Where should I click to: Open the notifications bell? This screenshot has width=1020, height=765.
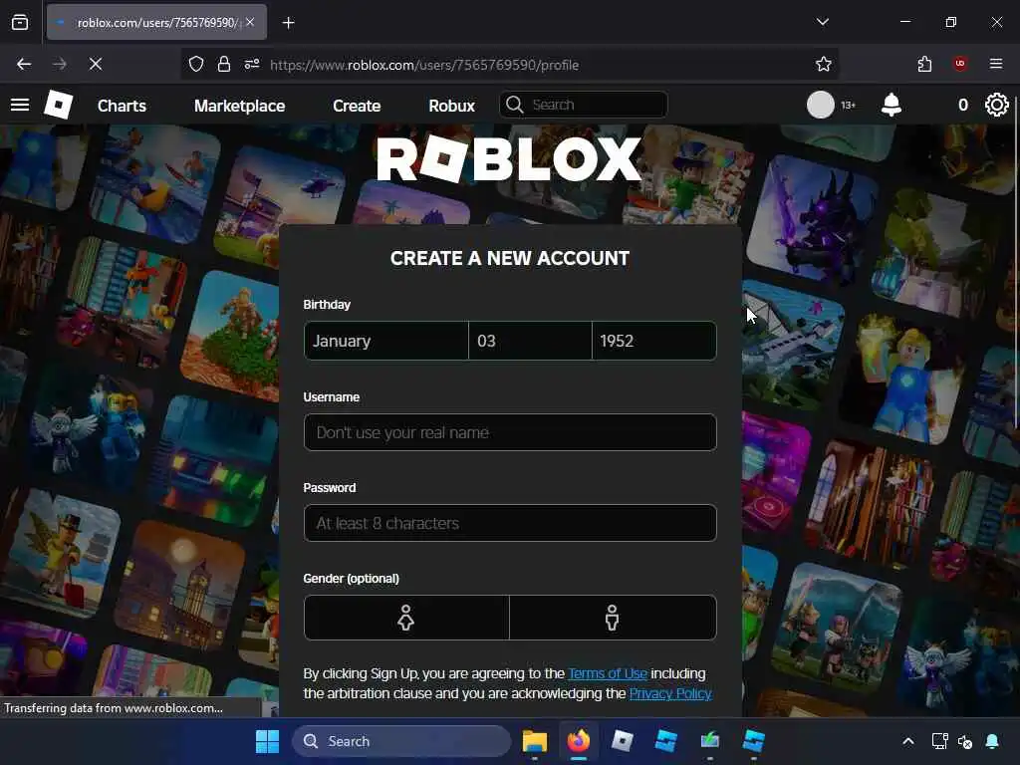coord(892,105)
